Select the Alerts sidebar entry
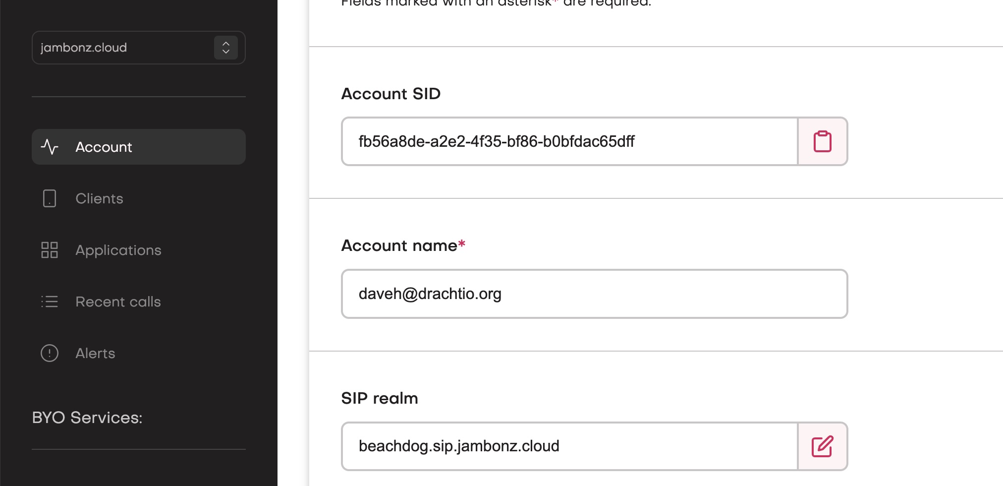The height and width of the screenshot is (486, 1003). click(x=96, y=353)
